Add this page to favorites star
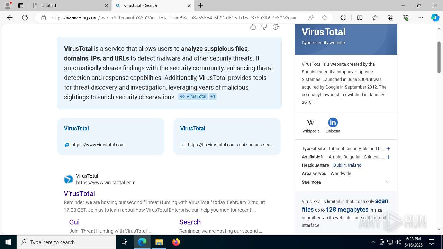Viewport: 443px width, 249px height. [x=325, y=18]
